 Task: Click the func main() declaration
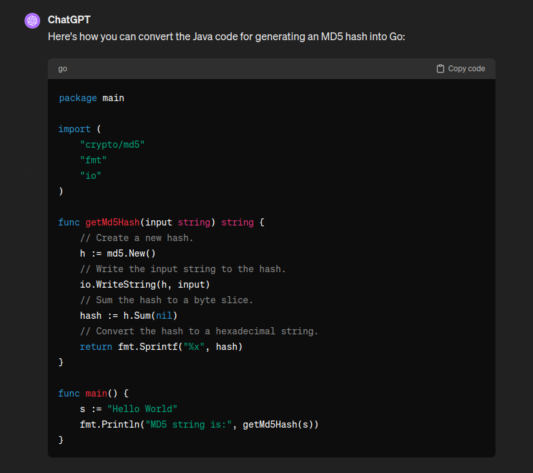point(94,393)
